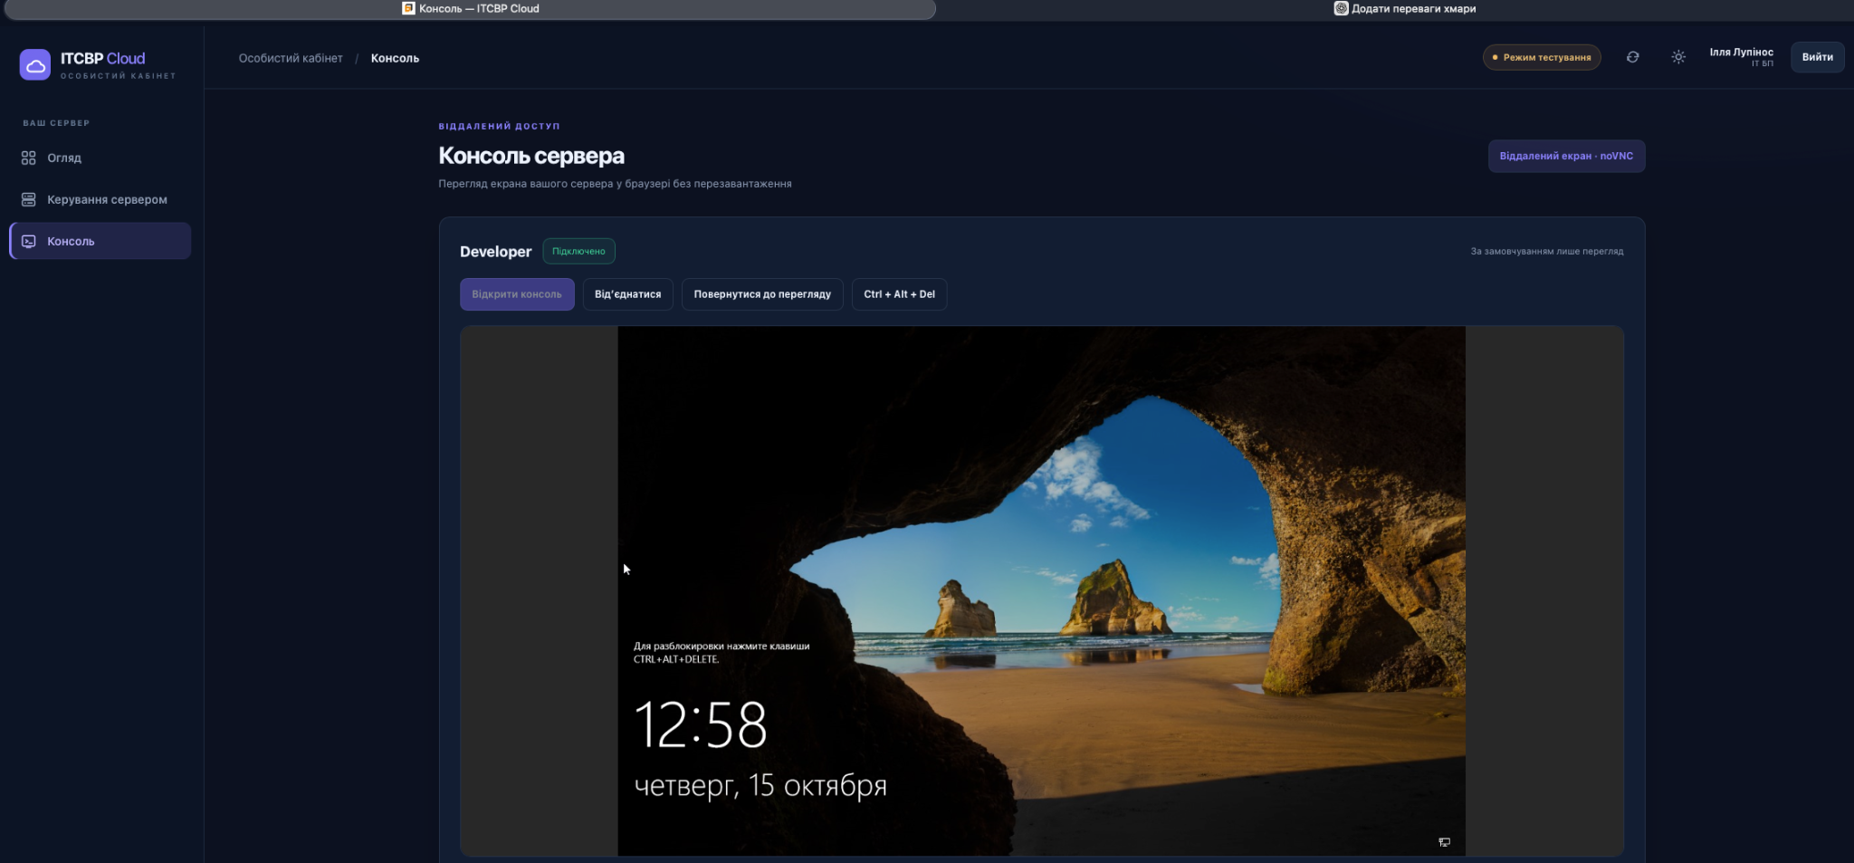This screenshot has height=863, width=1854.
Task: Click the Консоль сервера page heading
Action: coord(531,156)
